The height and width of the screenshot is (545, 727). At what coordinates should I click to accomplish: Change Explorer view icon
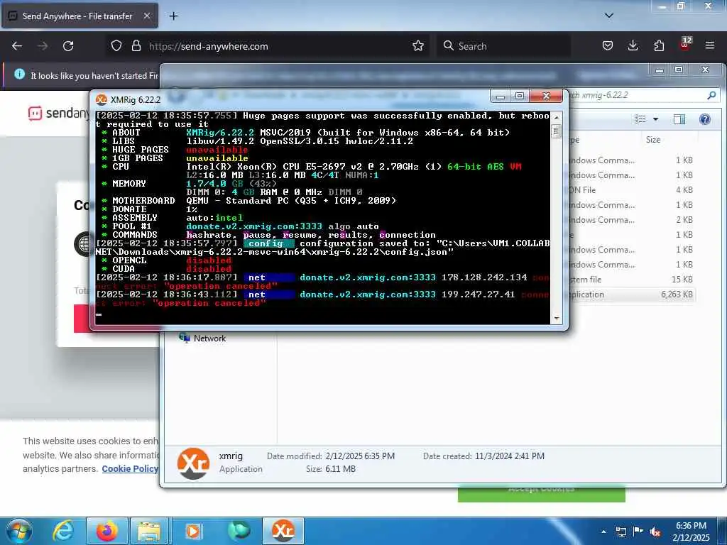click(x=640, y=119)
